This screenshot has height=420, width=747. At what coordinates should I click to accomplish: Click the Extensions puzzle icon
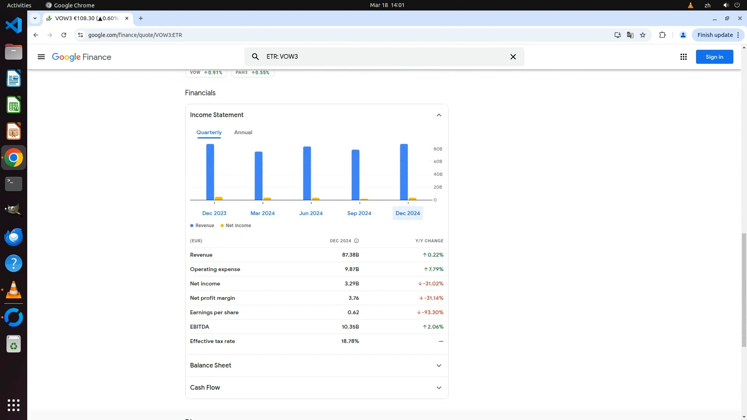[662, 35]
